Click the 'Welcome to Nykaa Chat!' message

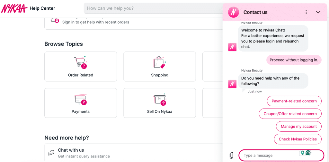(273, 38)
